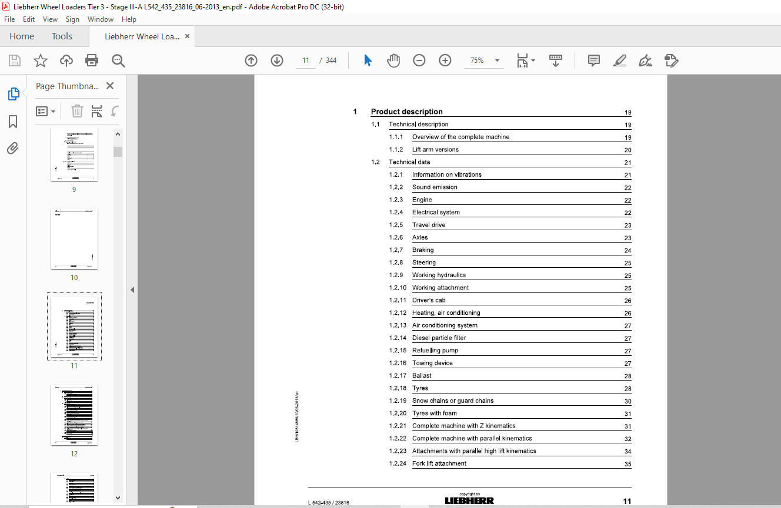The width and height of the screenshot is (781, 508).
Task: Collapse the navigation pane with the arrow
Action: 132,290
